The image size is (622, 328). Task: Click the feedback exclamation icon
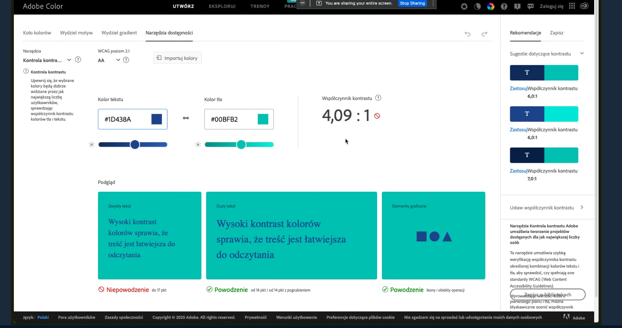[517, 7]
